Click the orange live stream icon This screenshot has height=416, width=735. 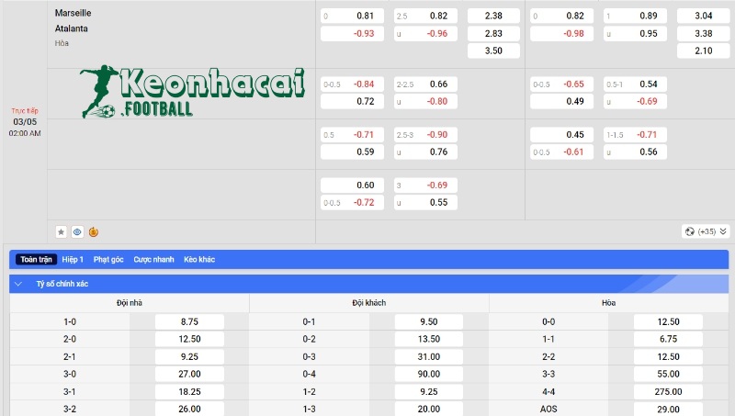click(94, 232)
